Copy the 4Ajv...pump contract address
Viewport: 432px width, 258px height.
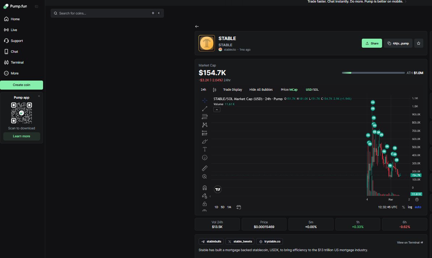[x=398, y=43]
